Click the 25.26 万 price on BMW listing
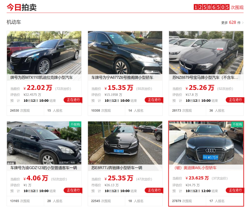The width and height of the screenshot is (247, 209). point(201,88)
